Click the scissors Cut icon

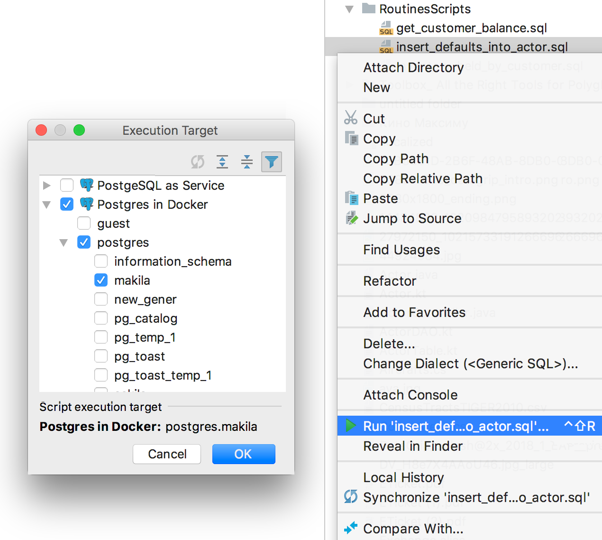(351, 118)
